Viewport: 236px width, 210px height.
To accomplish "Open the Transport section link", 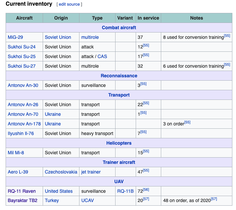I will tap(119, 95).
